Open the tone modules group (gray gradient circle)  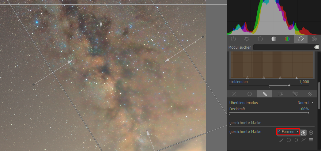coord(274,39)
